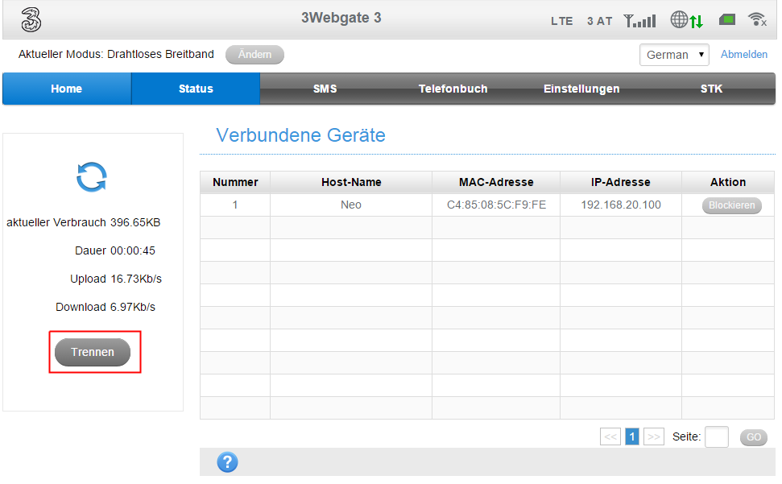Click the green battery status icon
Image resolution: width=782 pixels, height=484 pixels.
coord(726,20)
